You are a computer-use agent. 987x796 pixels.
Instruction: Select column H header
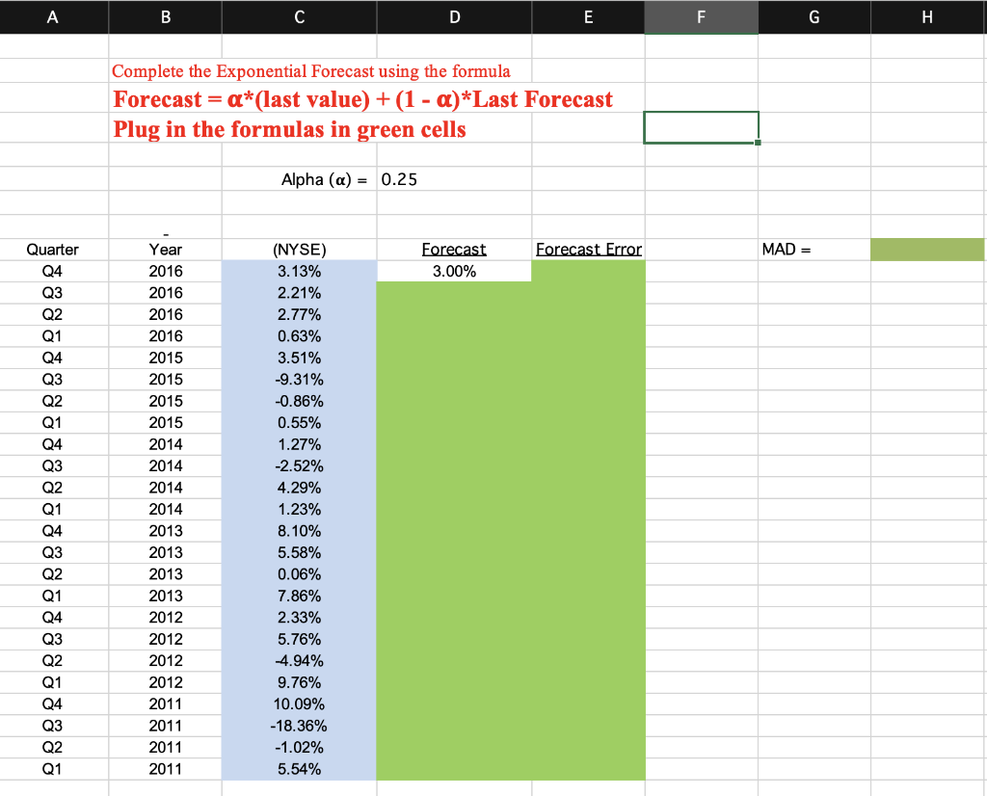click(x=927, y=16)
